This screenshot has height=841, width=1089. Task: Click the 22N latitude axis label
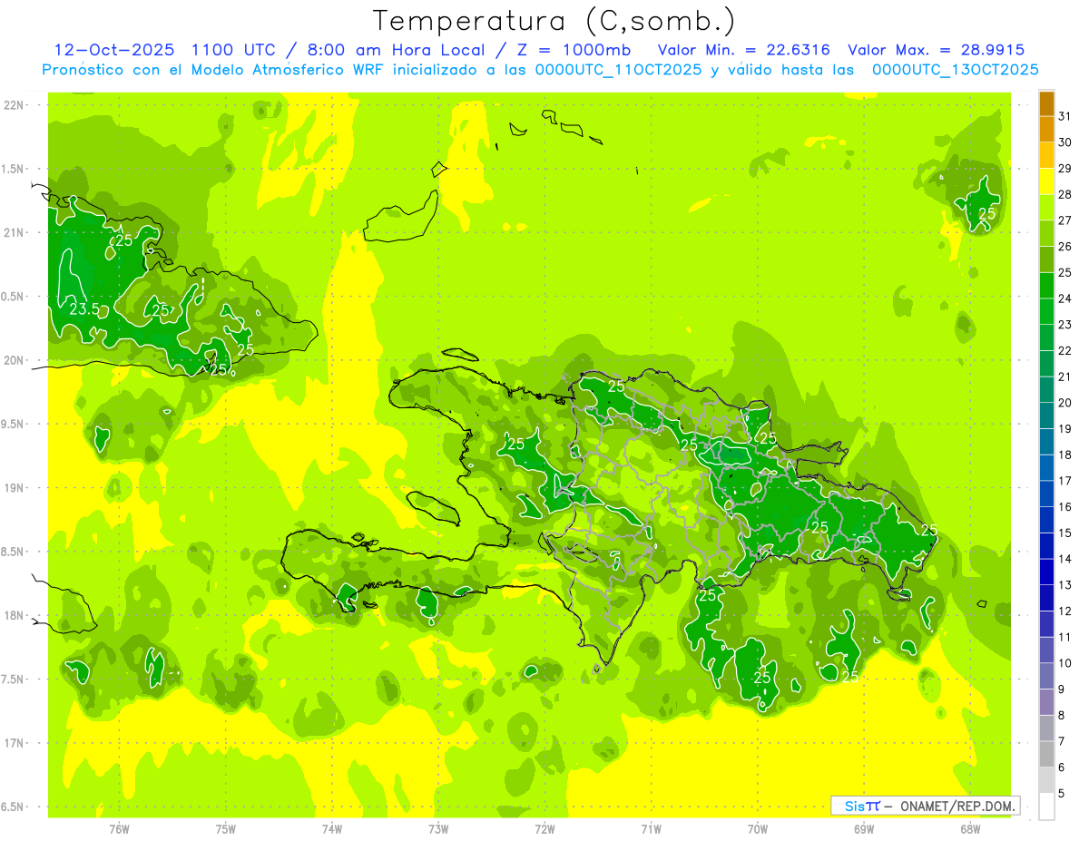(x=14, y=104)
